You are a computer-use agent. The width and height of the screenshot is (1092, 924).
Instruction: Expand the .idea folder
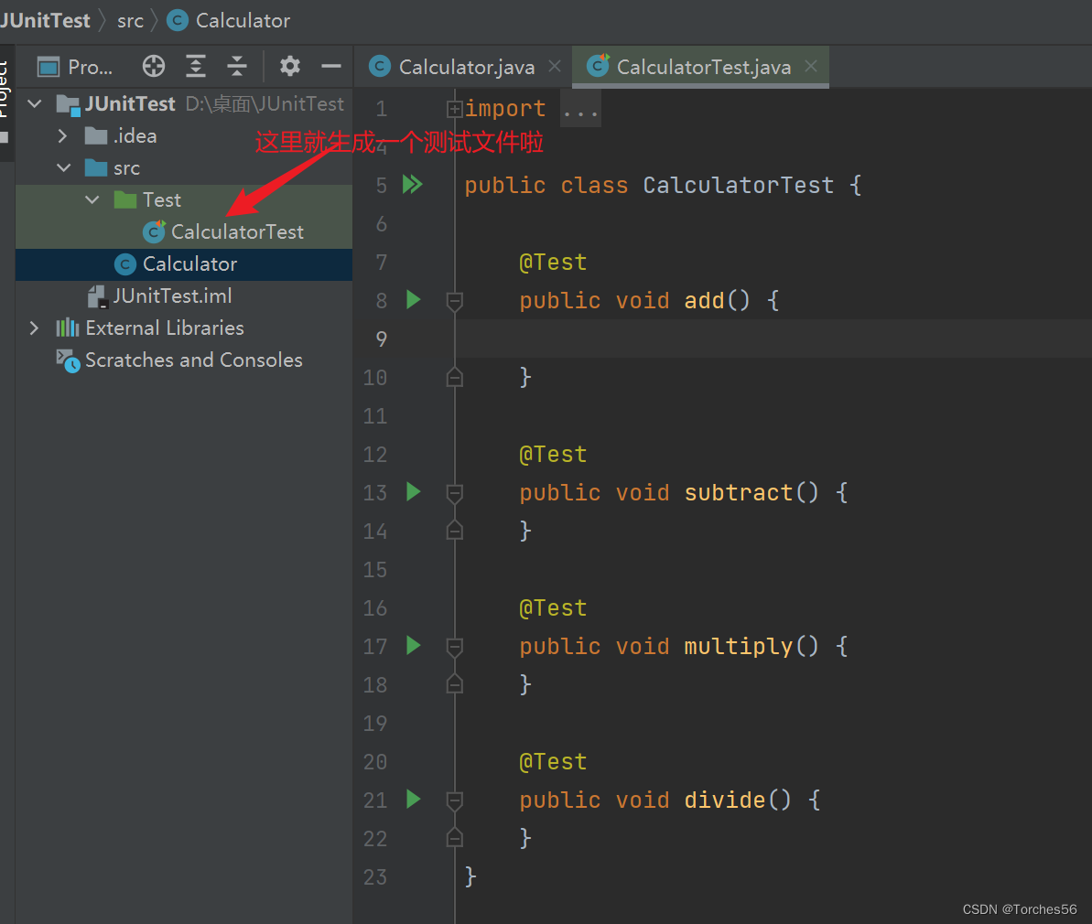click(x=62, y=135)
